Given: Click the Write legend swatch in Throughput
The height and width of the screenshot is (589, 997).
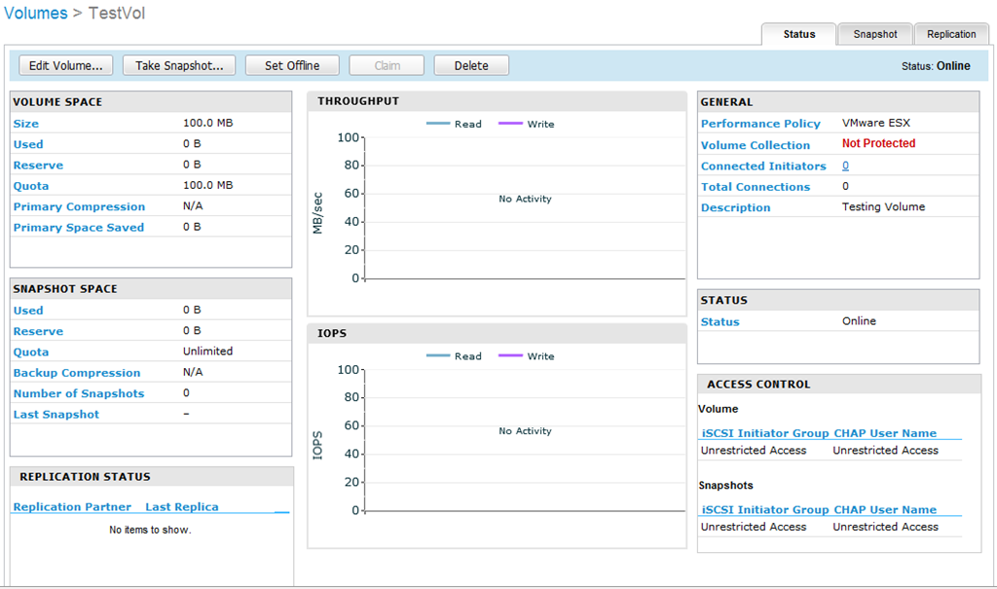Looking at the screenshot, I should point(510,125).
